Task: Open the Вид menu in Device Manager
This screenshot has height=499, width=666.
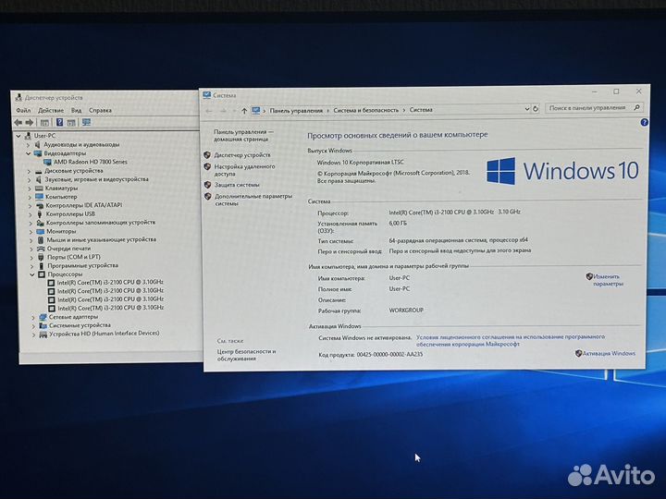Action: (x=76, y=110)
